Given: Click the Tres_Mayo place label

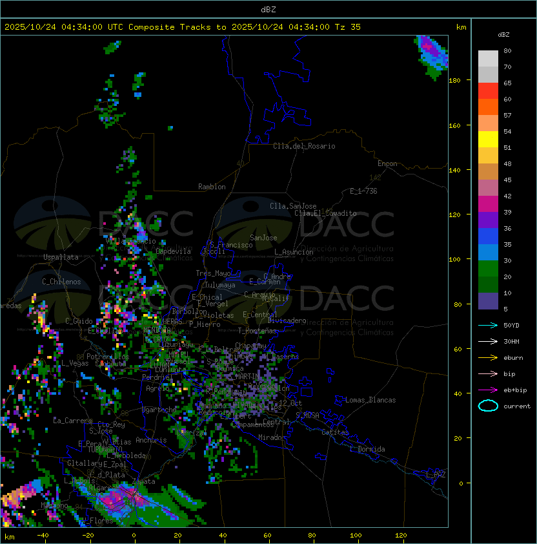Looking at the screenshot, I should [x=213, y=273].
